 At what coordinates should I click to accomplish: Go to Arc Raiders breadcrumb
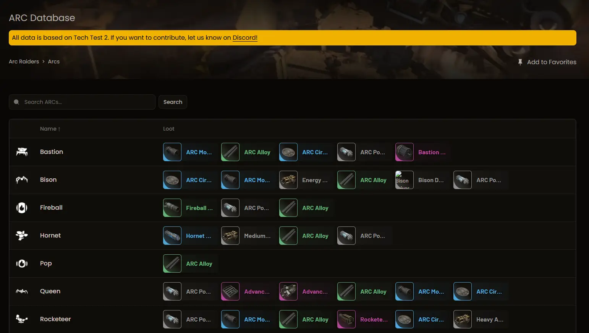click(24, 61)
